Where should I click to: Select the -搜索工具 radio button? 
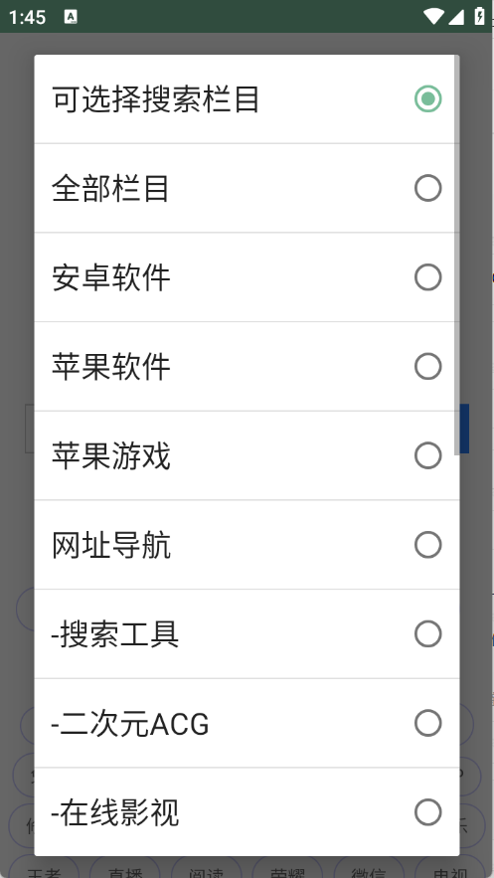(x=428, y=633)
